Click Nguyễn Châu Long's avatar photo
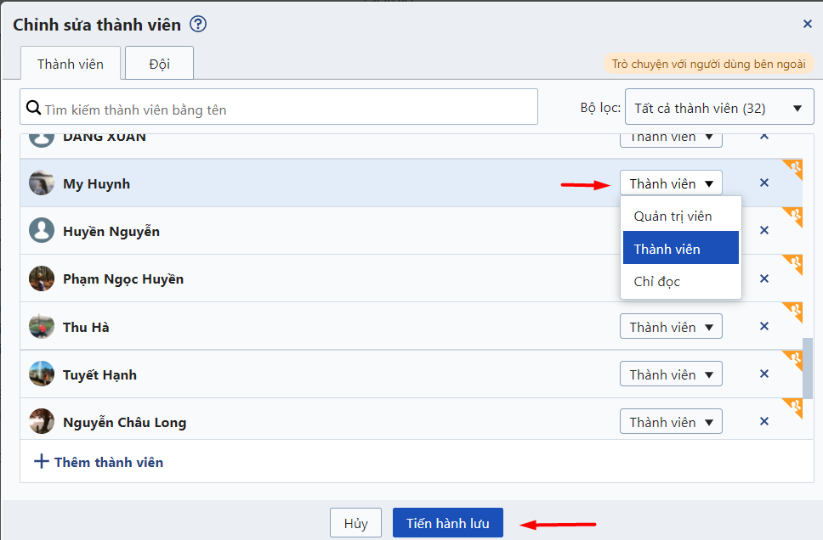 [42, 421]
